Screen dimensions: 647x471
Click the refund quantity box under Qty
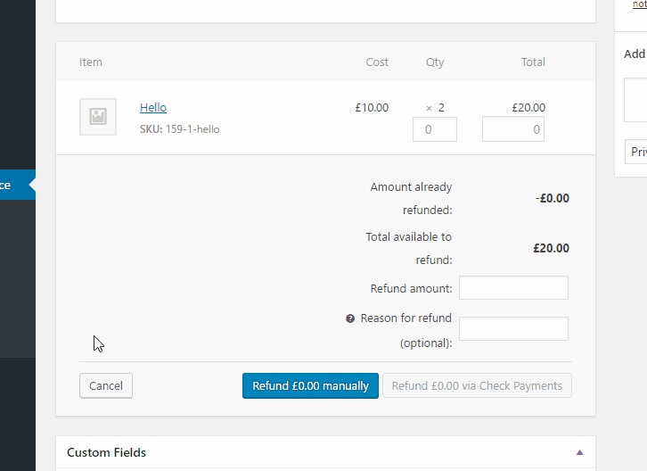(x=435, y=129)
